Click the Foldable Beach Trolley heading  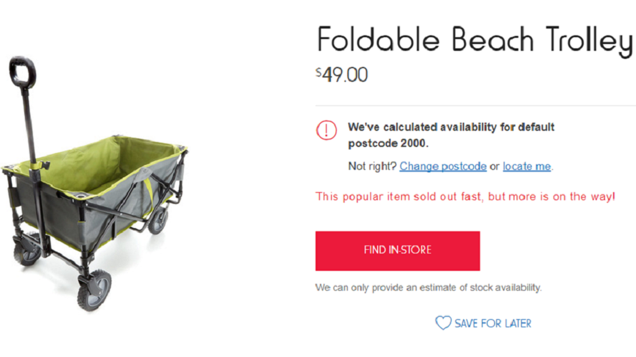pos(476,40)
